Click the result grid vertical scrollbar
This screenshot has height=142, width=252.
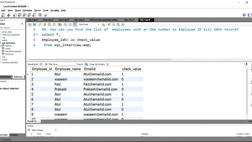(x=247, y=92)
